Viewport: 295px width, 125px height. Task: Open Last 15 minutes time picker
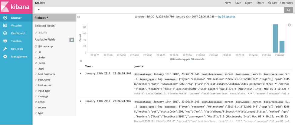280,3
